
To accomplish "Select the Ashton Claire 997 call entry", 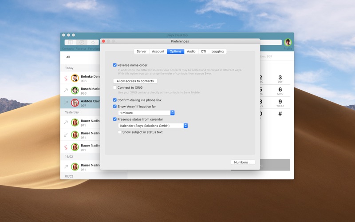I will click(80, 103).
